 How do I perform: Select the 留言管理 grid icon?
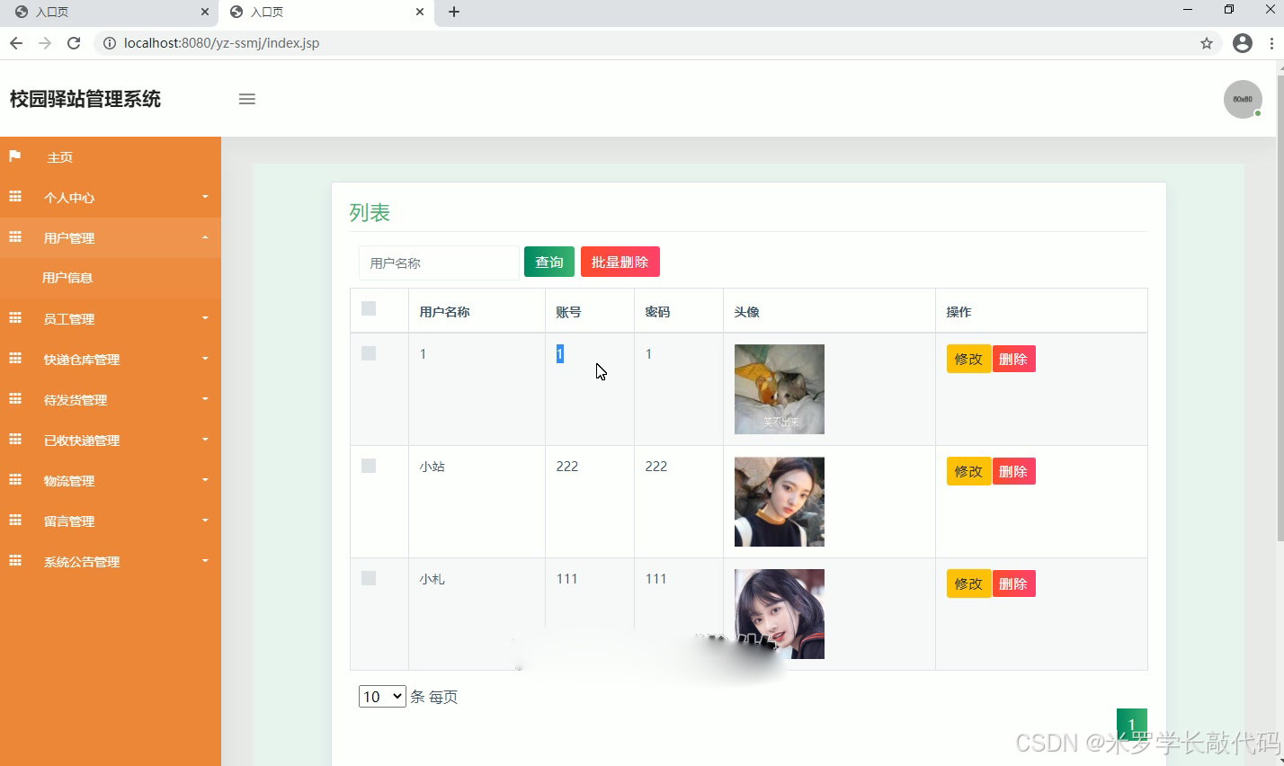pyautogui.click(x=14, y=521)
